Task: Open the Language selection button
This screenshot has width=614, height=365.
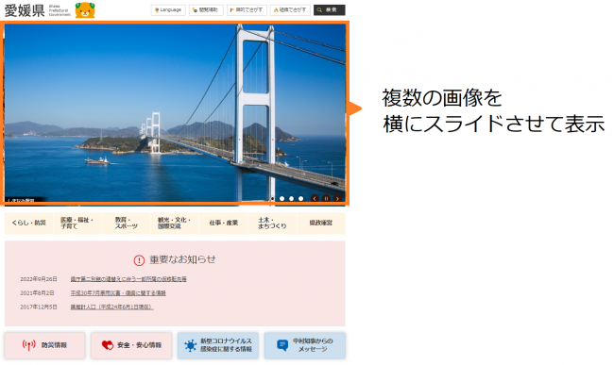Action: pos(168,10)
